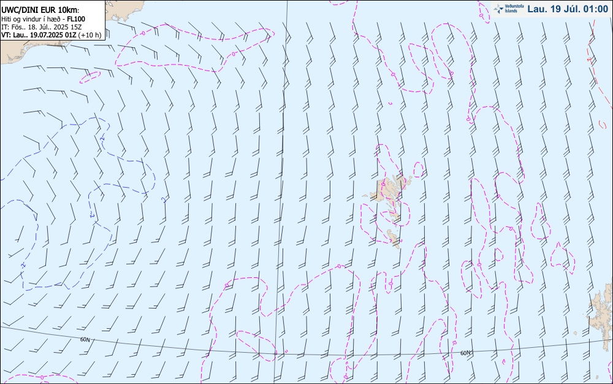Click the 'Lau. 19 Júl. 01:00' timestamp
Viewport: 613px width, 384px height.
point(568,9)
